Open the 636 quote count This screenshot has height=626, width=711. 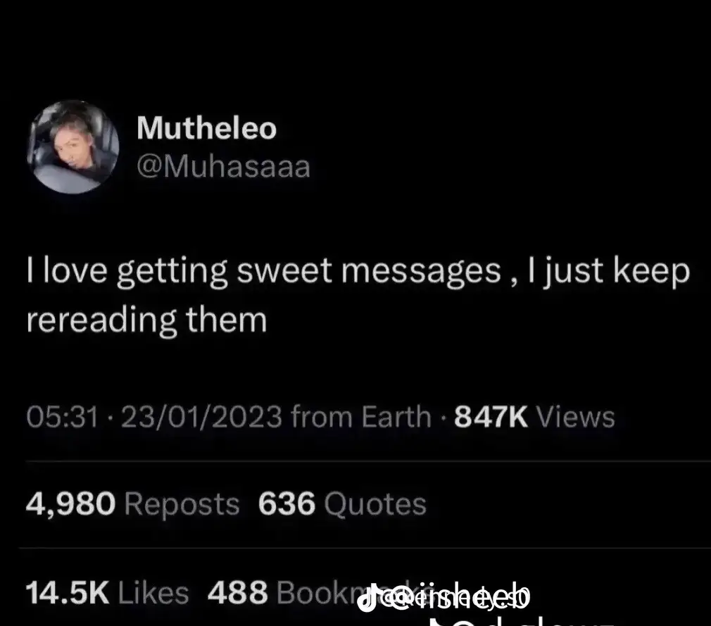tap(287, 504)
